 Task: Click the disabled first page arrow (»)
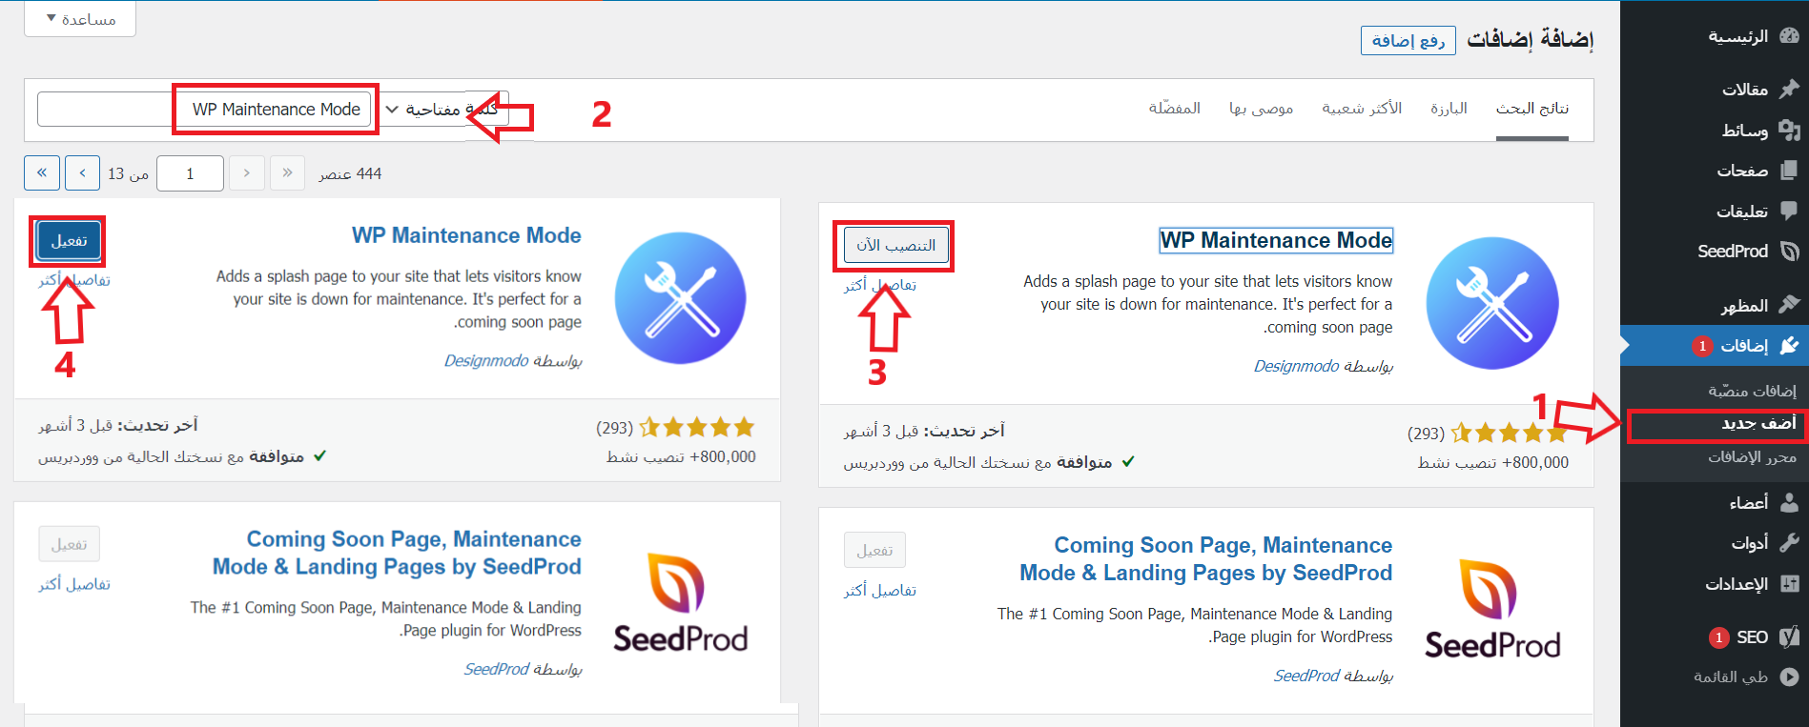287,173
